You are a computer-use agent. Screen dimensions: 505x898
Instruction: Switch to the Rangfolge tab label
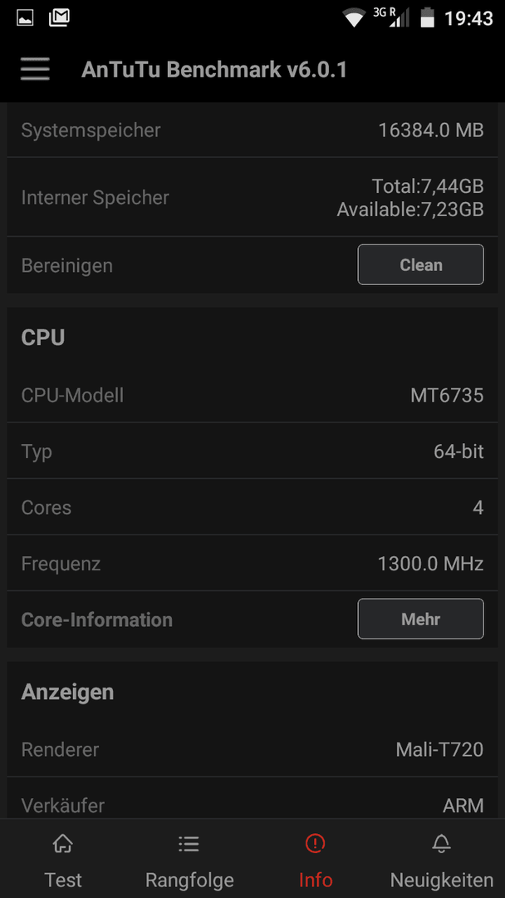[x=189, y=880]
